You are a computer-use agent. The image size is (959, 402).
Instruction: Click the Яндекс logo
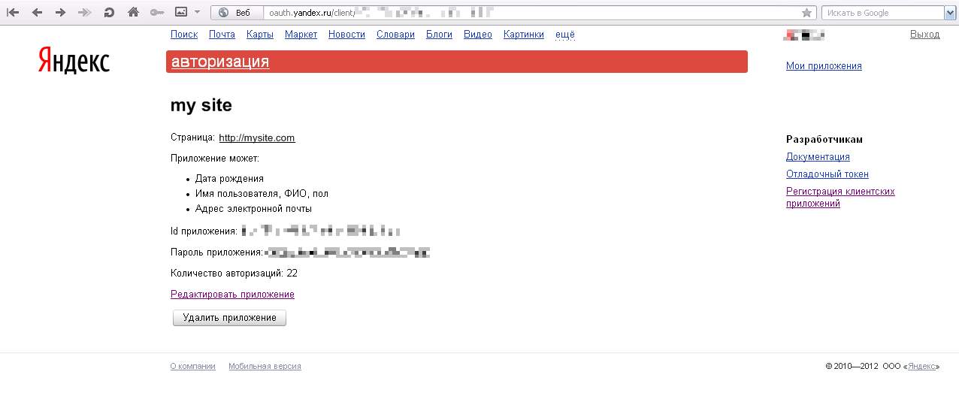(x=74, y=60)
